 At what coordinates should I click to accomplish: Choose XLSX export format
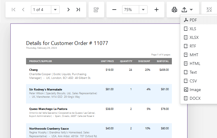[194, 37]
